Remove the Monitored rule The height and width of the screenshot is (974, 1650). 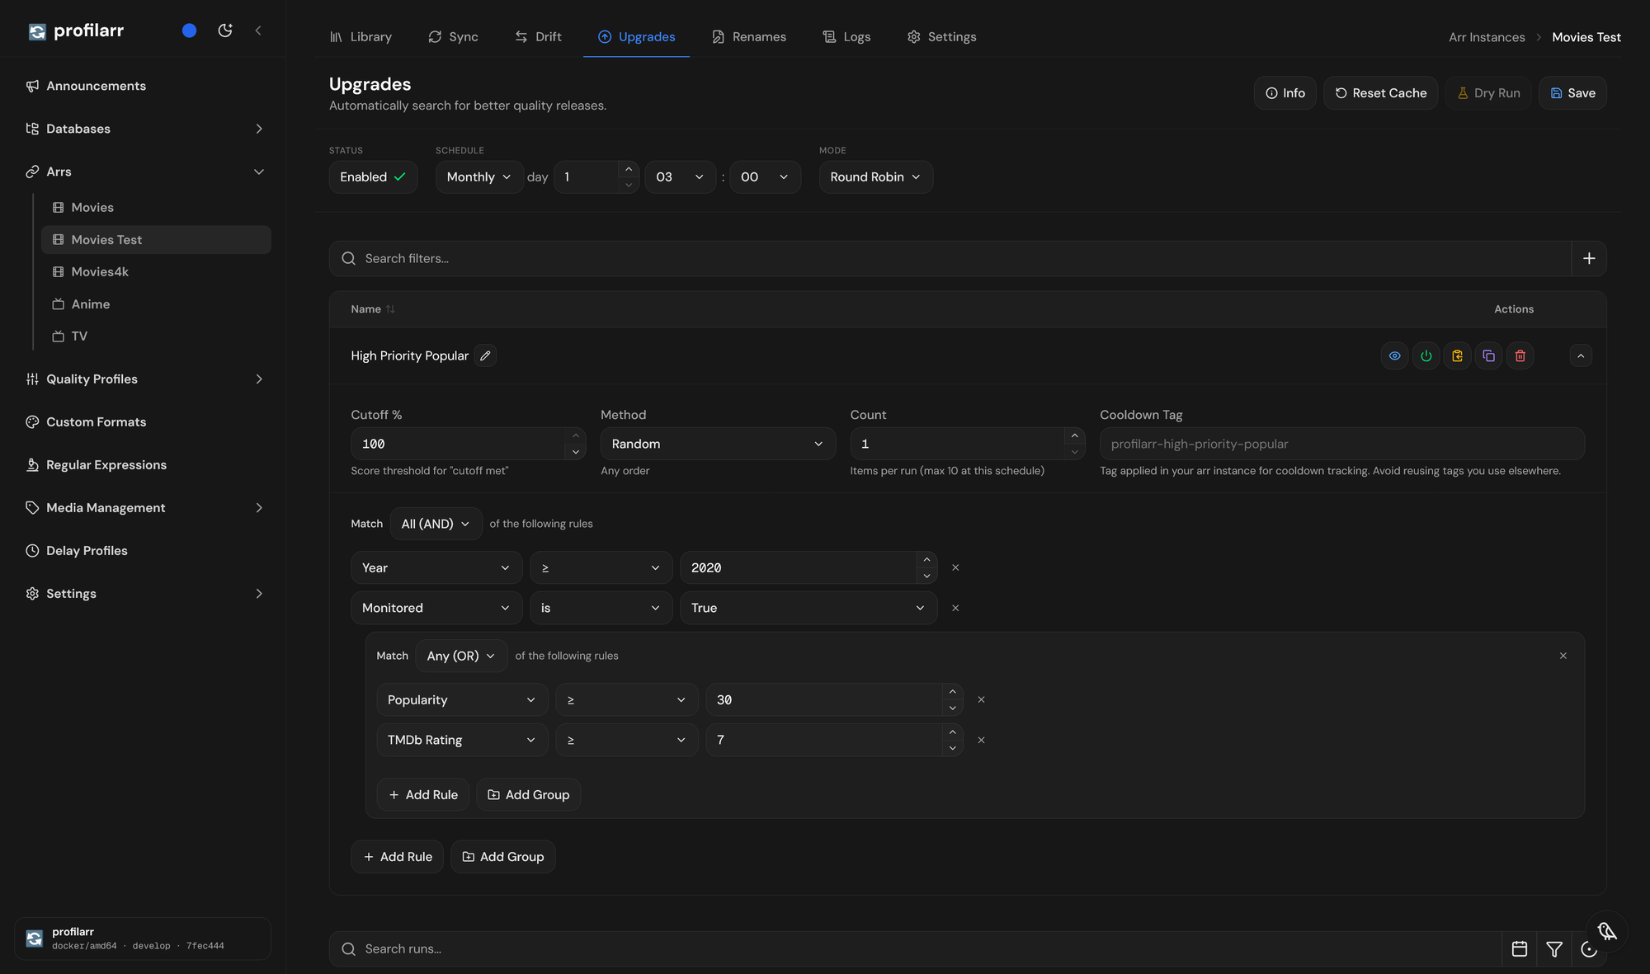(x=955, y=608)
